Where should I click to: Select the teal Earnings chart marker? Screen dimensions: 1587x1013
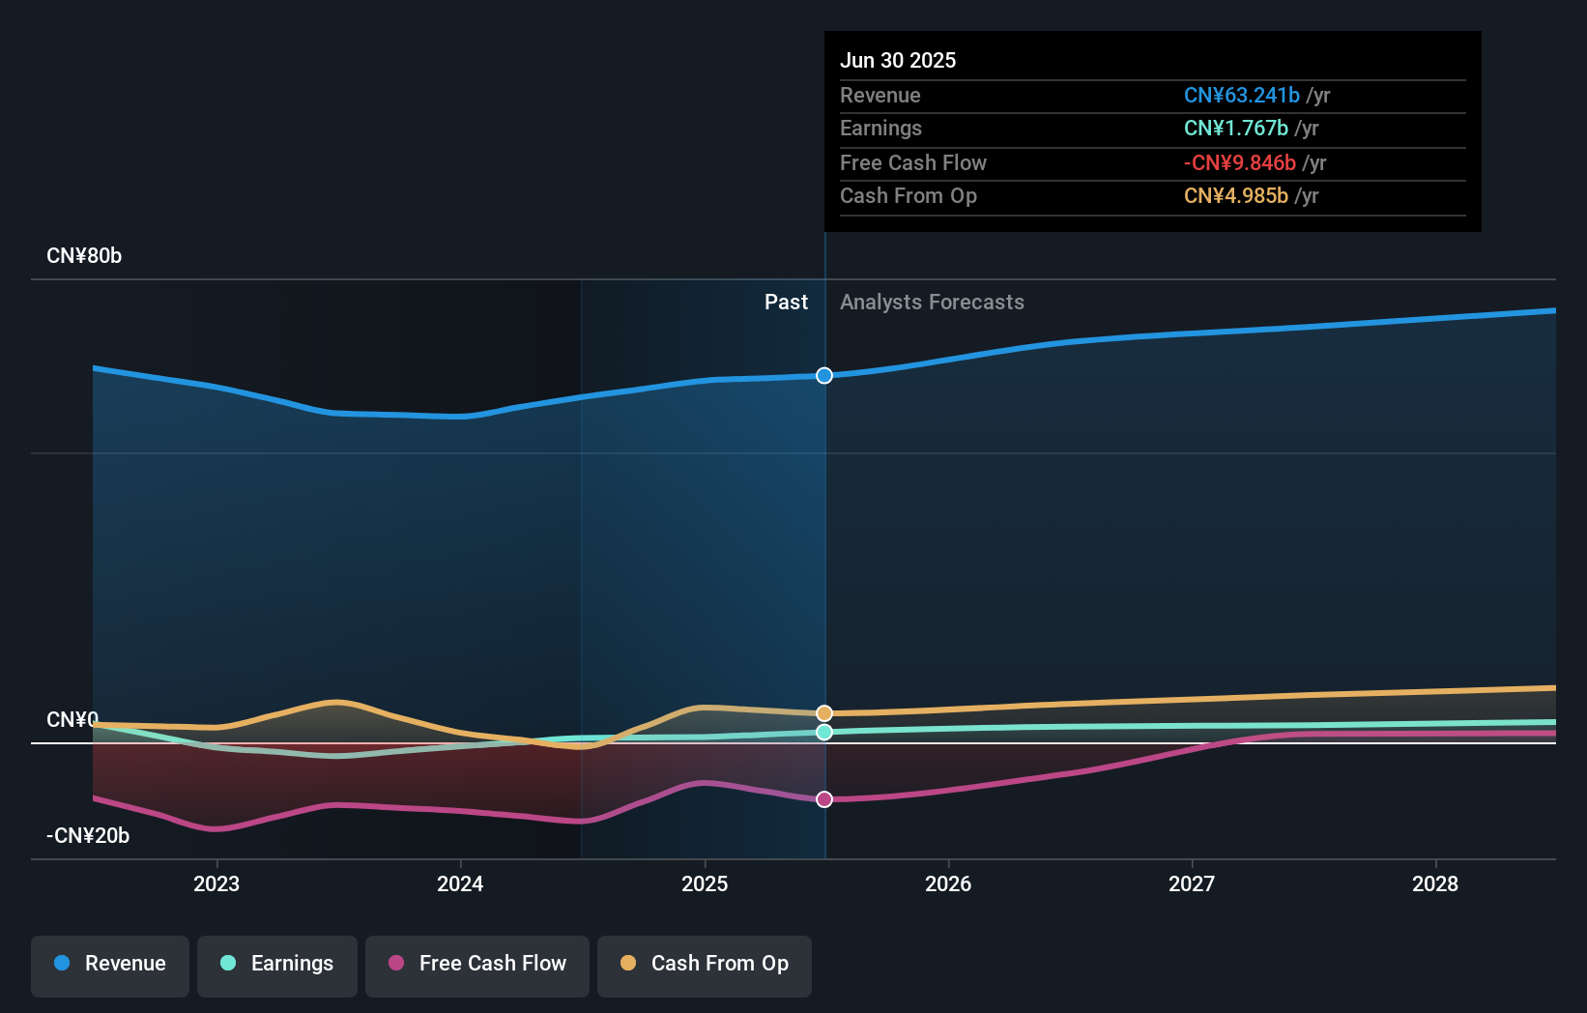click(823, 733)
